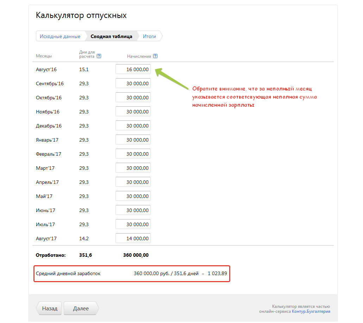This screenshot has height=323, width=363.
Task: Click help icon next to 'Дни для расчета'
Action: click(x=99, y=56)
